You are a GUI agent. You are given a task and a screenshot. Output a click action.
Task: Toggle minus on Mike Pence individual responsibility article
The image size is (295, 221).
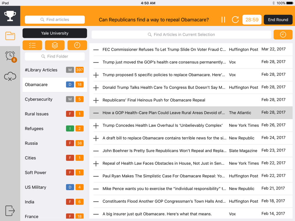click(x=96, y=189)
